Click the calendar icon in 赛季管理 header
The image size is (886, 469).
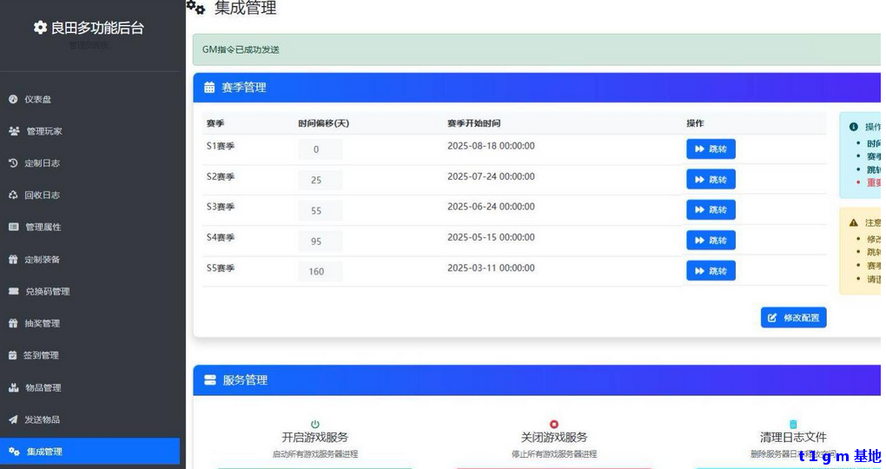point(209,87)
